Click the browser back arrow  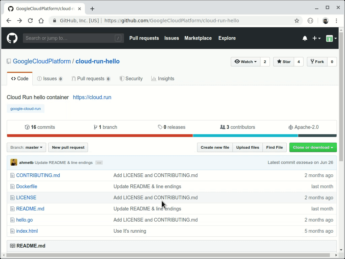click(x=9, y=21)
